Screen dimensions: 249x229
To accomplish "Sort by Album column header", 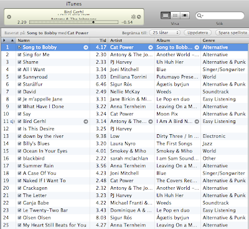I will coord(177,41).
